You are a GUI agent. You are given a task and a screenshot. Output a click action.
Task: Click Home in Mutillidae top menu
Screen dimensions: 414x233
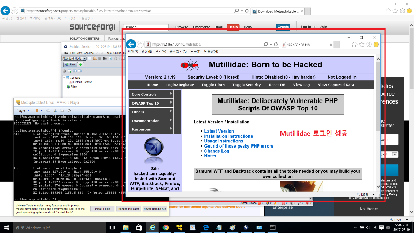click(153, 85)
